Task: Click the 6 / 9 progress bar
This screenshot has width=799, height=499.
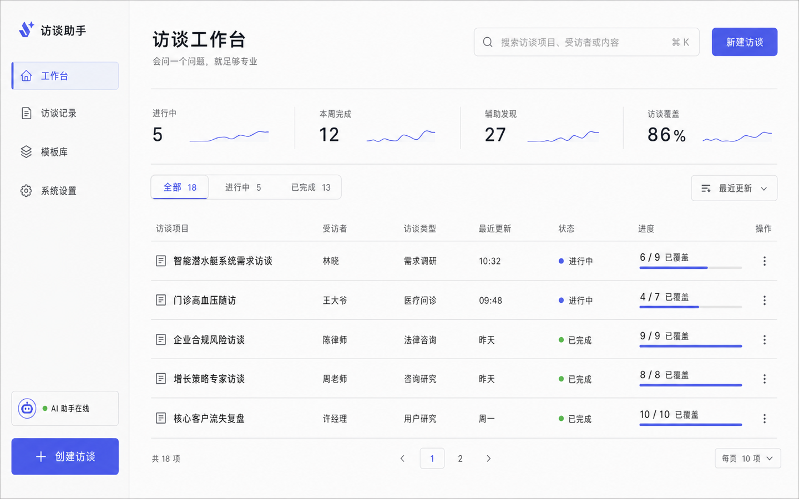Action: pos(690,268)
